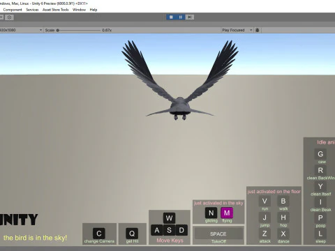Click the 'just activated in the sky' label
Image resolution: width=335 pixels, height=251 pixels.
218,203
